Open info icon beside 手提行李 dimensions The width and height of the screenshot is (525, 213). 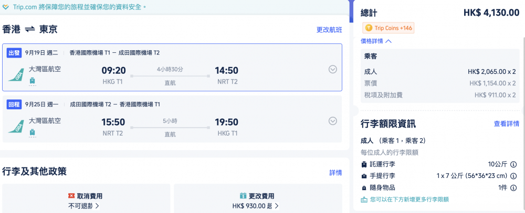(513, 176)
